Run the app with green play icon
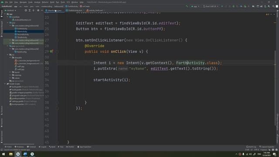 222,6
